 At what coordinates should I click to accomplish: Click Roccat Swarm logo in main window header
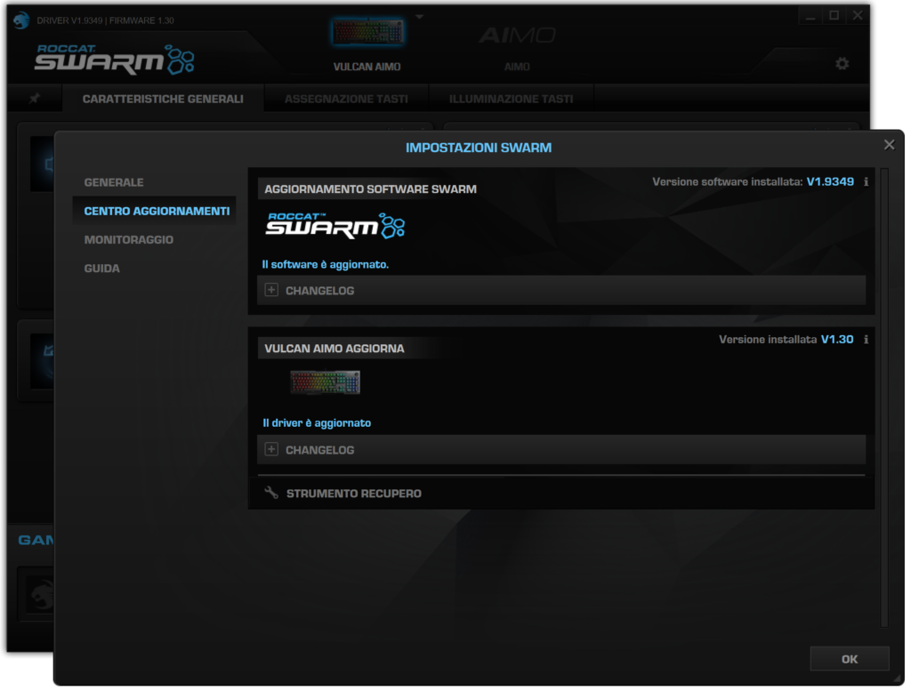(115, 60)
